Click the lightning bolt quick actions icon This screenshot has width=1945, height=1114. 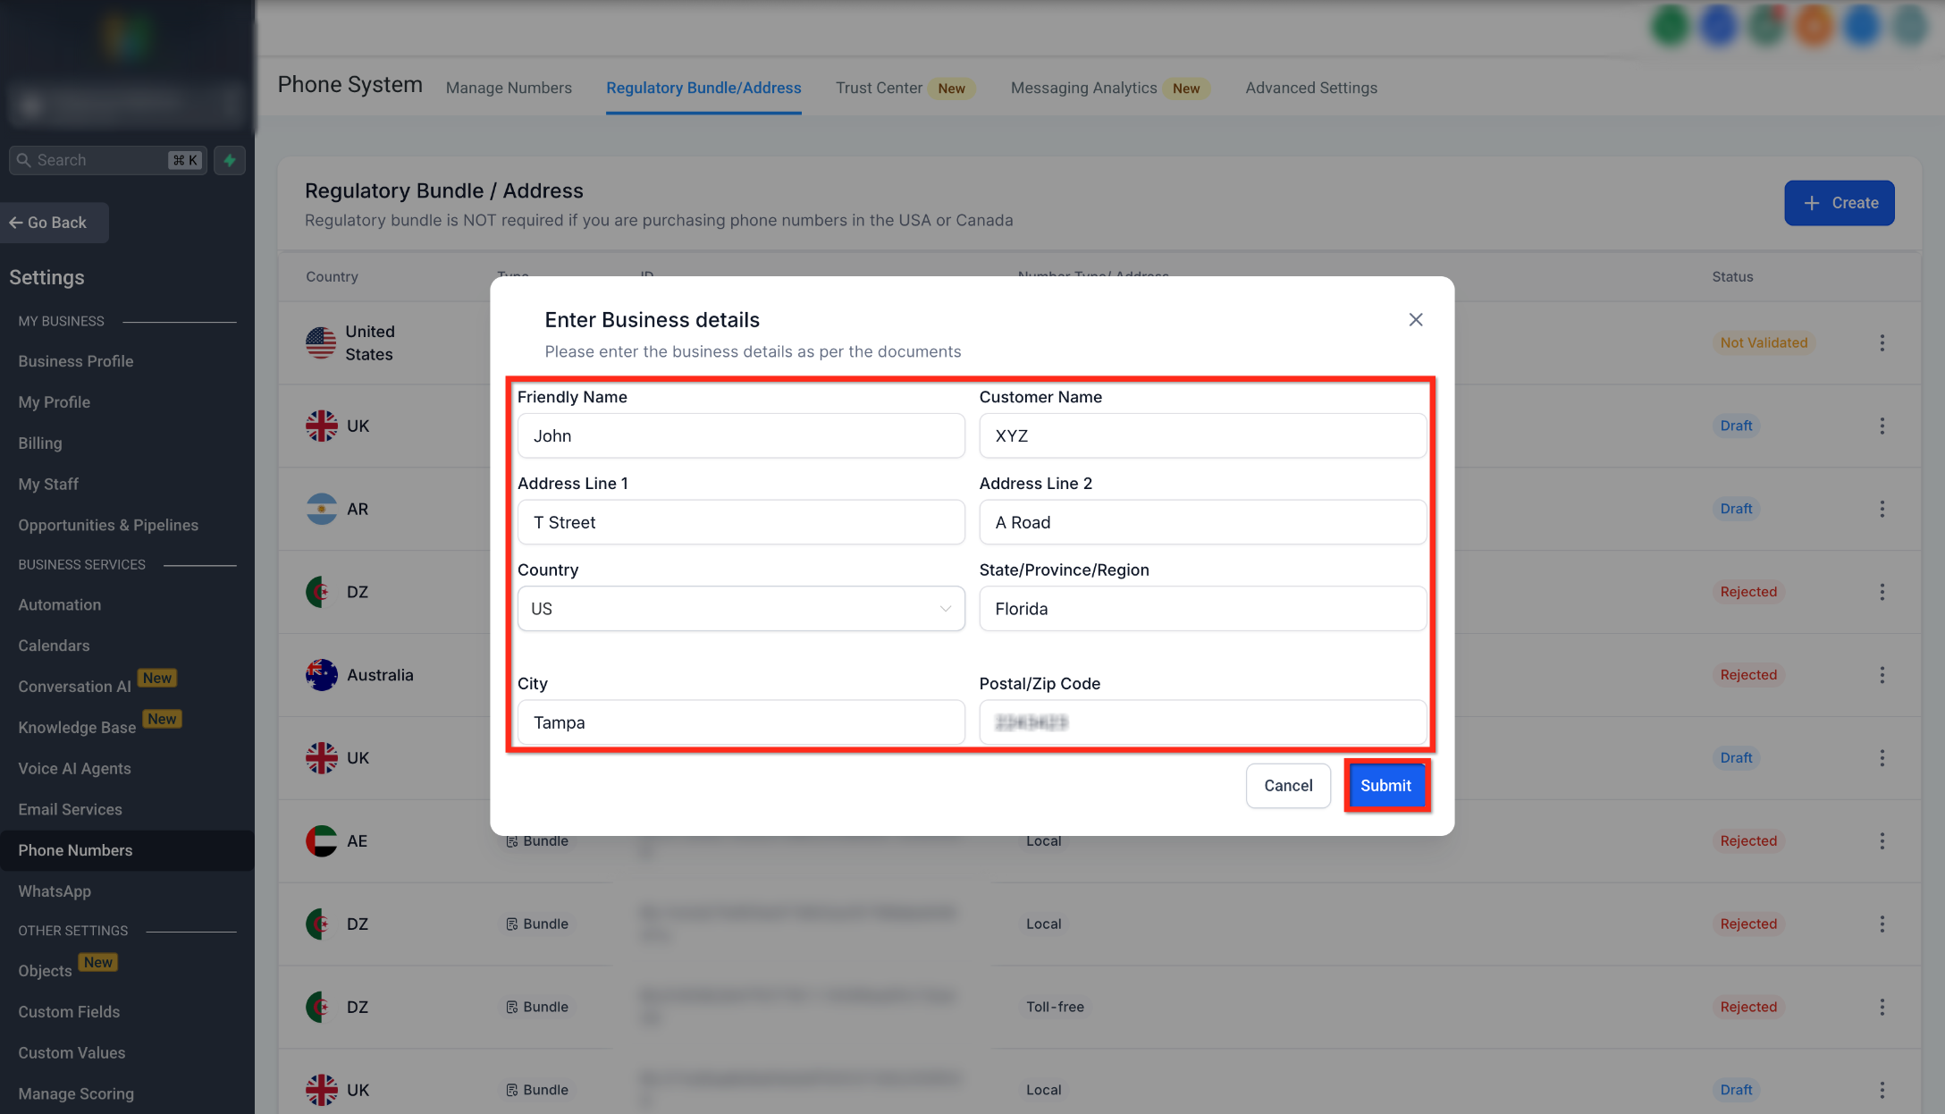point(230,160)
